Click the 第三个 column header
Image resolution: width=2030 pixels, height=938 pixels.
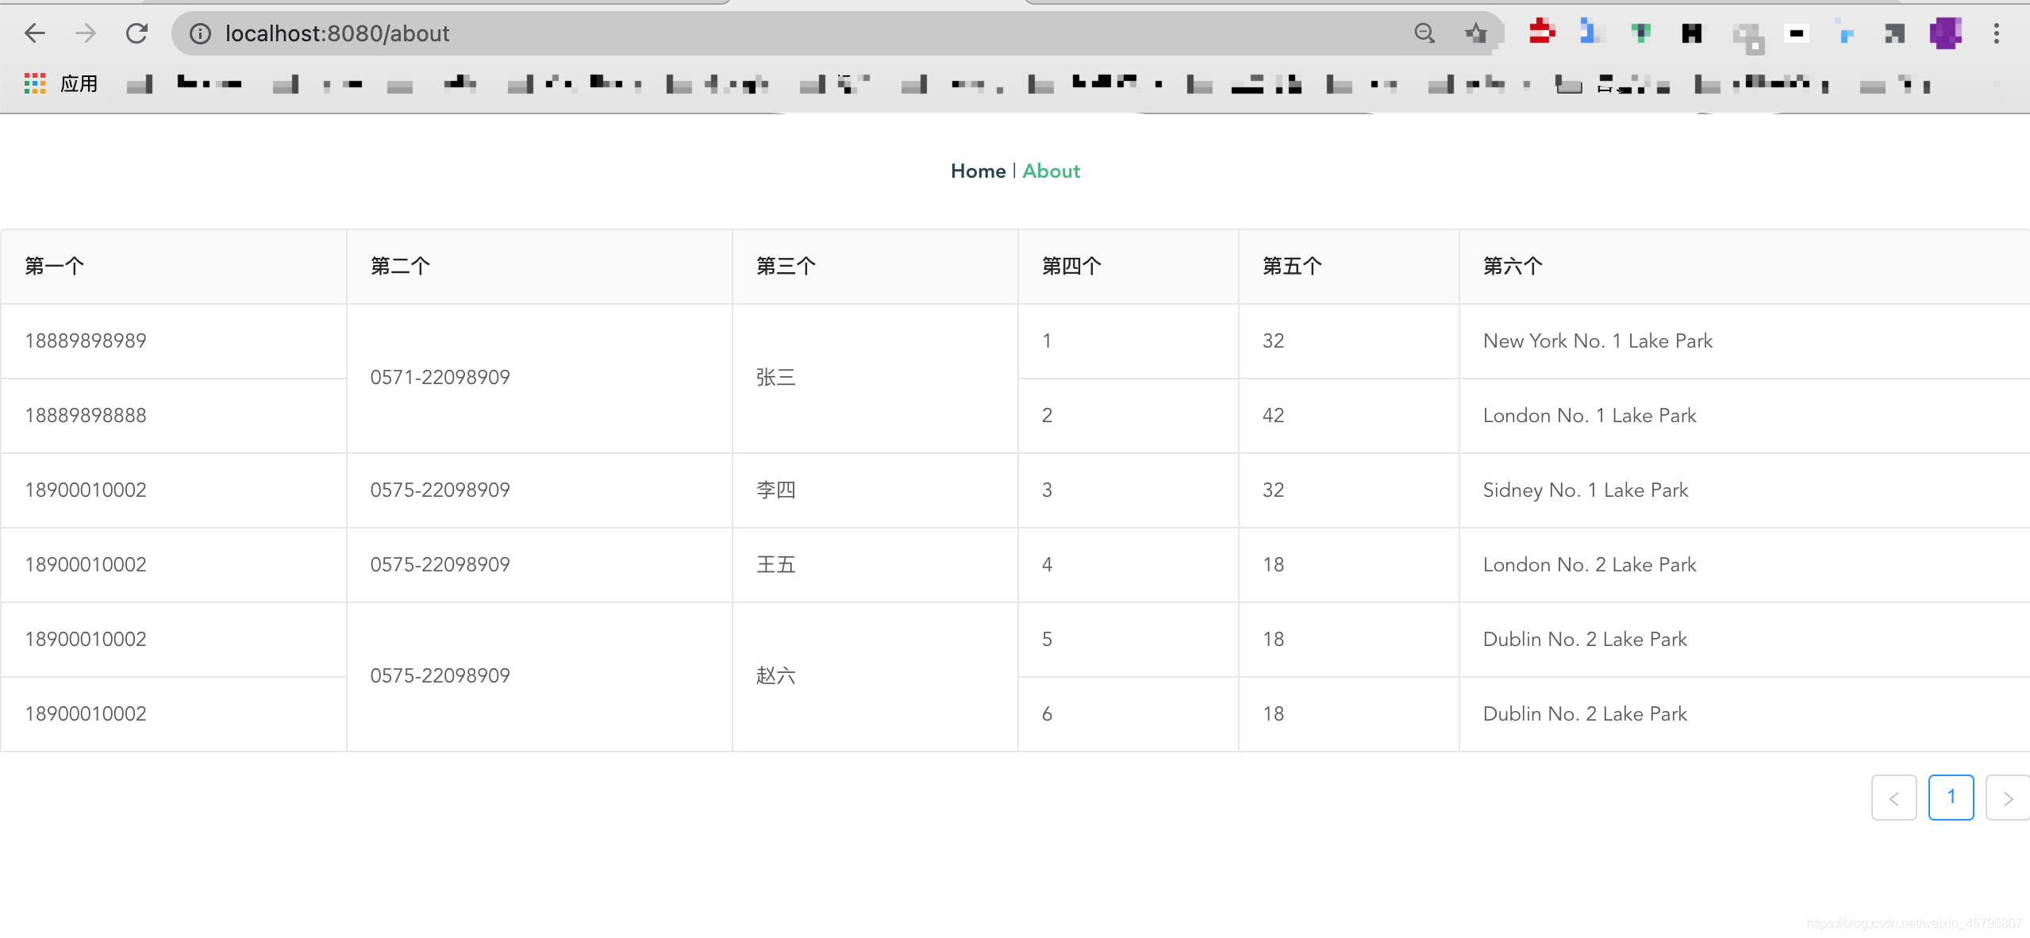[x=875, y=267]
